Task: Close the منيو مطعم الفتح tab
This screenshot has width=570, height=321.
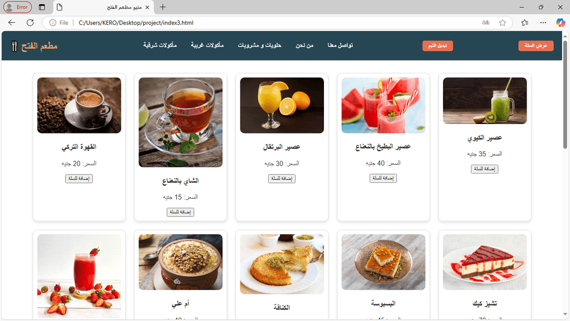Action: [x=147, y=7]
